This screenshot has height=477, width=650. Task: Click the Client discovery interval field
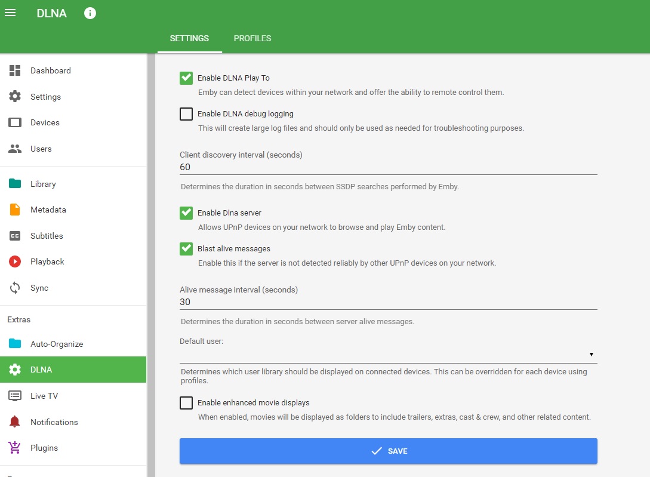388,167
